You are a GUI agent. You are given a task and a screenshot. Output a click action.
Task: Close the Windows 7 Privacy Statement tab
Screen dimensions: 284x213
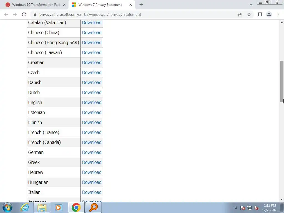[131, 5]
